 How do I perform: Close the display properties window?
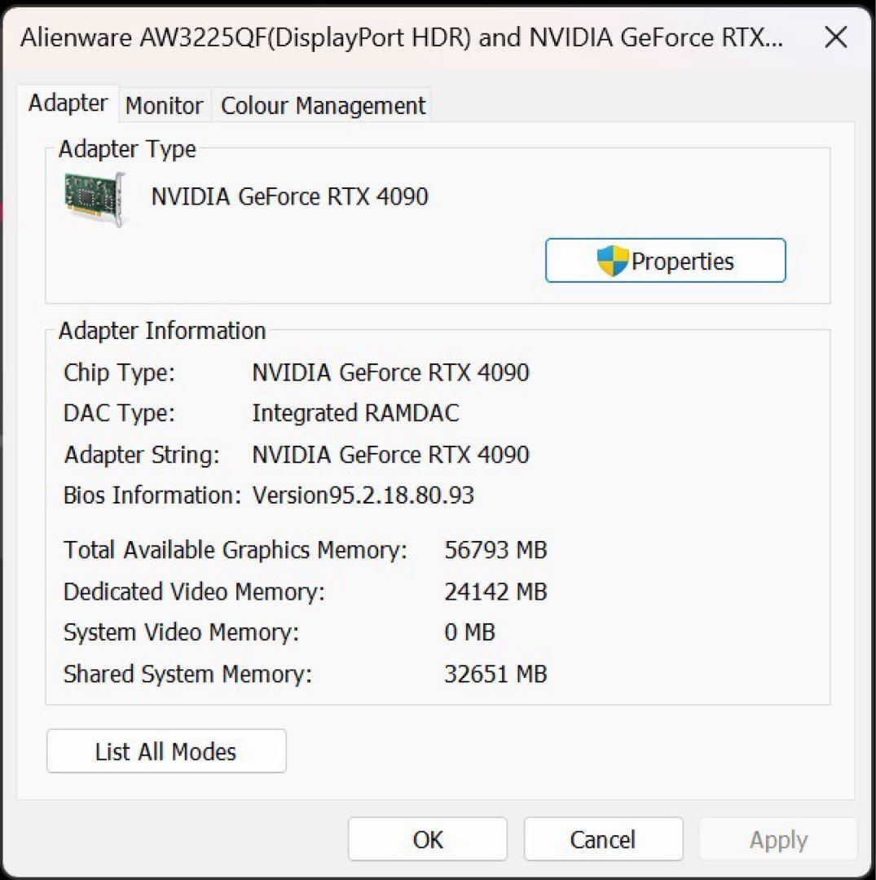pyautogui.click(x=836, y=37)
